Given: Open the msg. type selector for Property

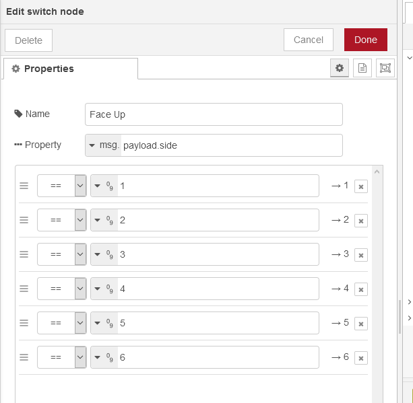Looking at the screenshot, I should click(x=104, y=145).
